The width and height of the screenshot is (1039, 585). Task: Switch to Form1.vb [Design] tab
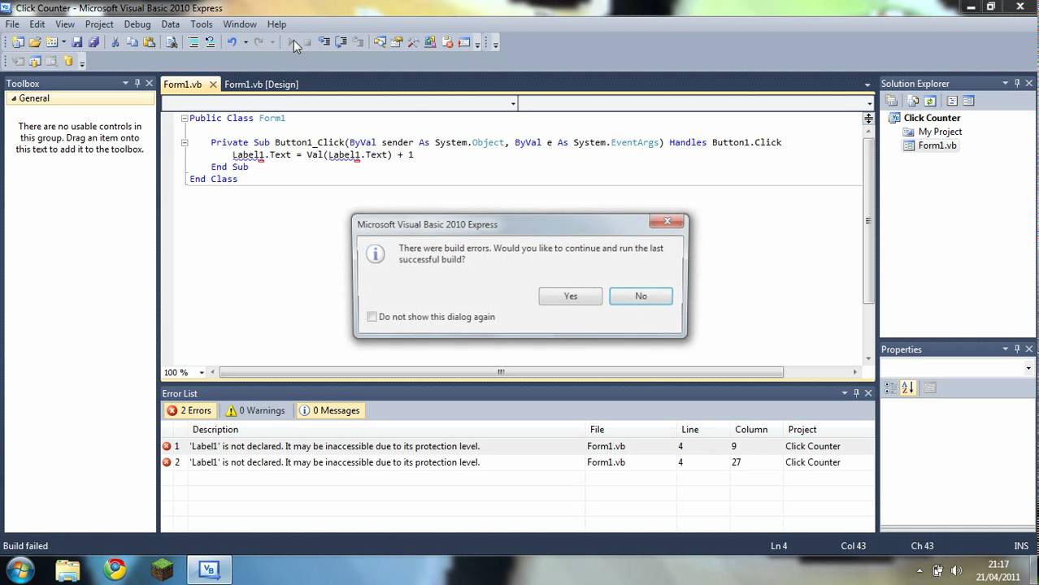261,84
